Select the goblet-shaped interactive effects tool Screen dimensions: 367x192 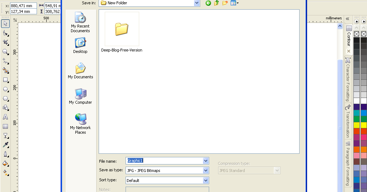click(x=5, y=136)
